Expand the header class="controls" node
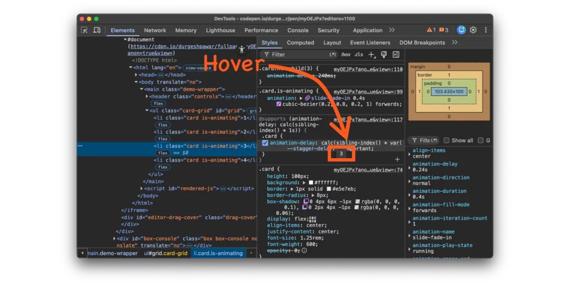The image size is (570, 285). coord(147,96)
